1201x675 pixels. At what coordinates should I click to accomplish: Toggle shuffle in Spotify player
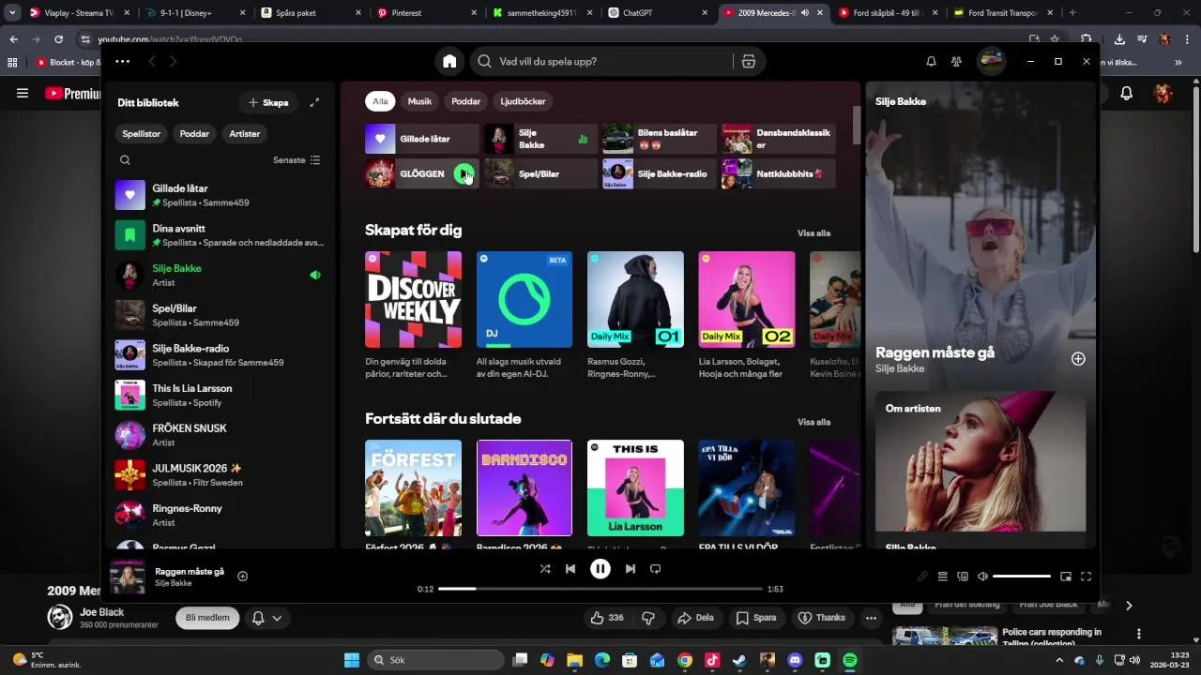(x=545, y=568)
